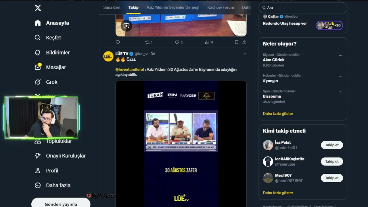Open Anasayfa home icon
368x207 pixels.
click(38, 23)
